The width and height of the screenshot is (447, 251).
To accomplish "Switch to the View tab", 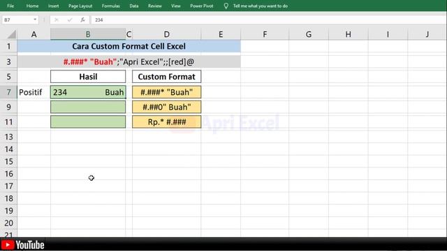I will tap(175, 6).
